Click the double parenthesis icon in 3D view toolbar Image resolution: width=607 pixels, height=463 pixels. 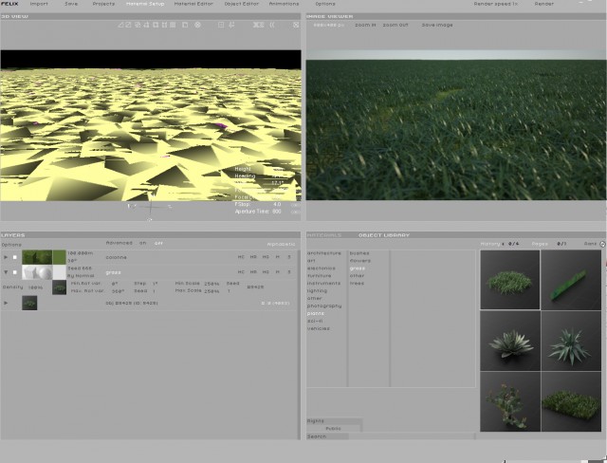pyautogui.click(x=272, y=25)
